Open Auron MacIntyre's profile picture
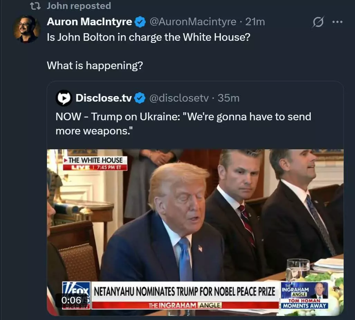 pyautogui.click(x=27, y=29)
